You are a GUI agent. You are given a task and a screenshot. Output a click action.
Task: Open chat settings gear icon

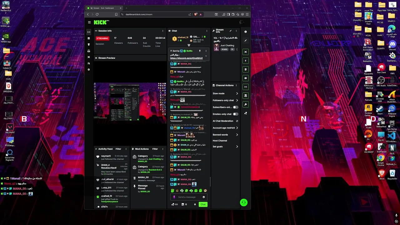[195, 204]
